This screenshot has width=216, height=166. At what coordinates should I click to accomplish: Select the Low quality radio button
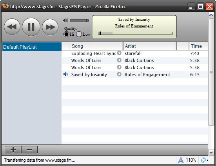pyautogui.click(x=79, y=34)
